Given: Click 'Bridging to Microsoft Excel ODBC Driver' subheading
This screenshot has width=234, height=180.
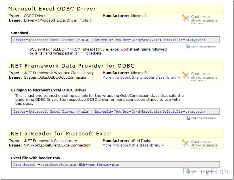Looking at the screenshot, I should pos(49,90).
